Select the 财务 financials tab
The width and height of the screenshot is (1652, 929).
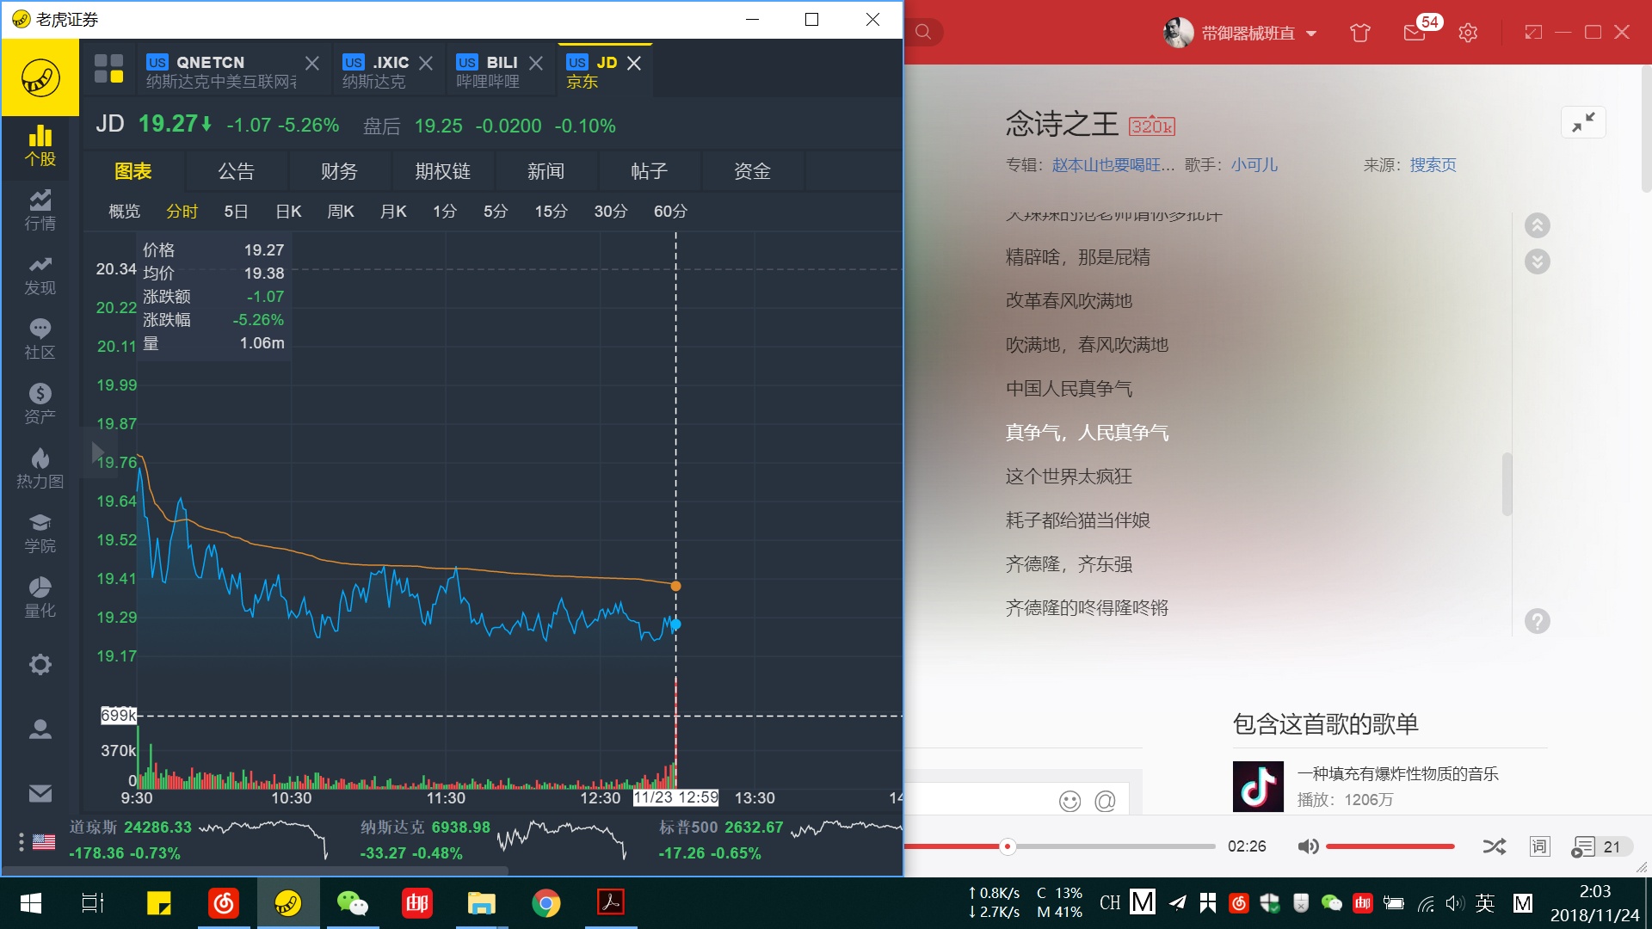tap(339, 171)
